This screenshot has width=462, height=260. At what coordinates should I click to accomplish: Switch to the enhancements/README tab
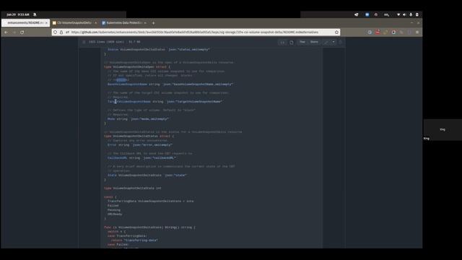coord(25,22)
